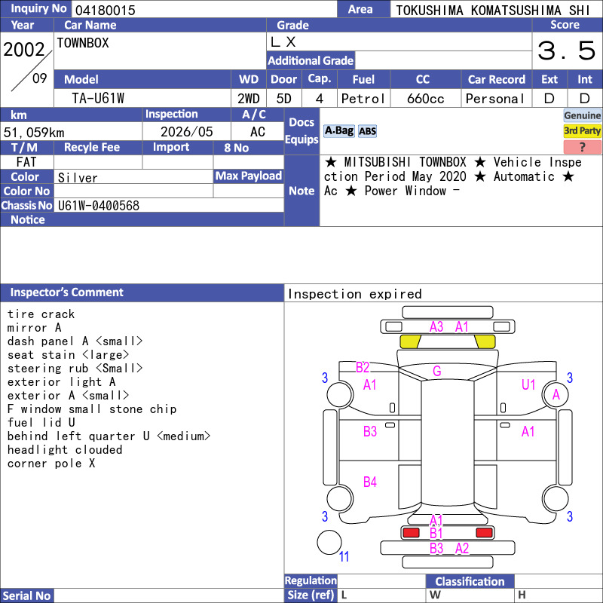
Task: Click the Inquiry No 04180015 field
Action: [x=204, y=9]
